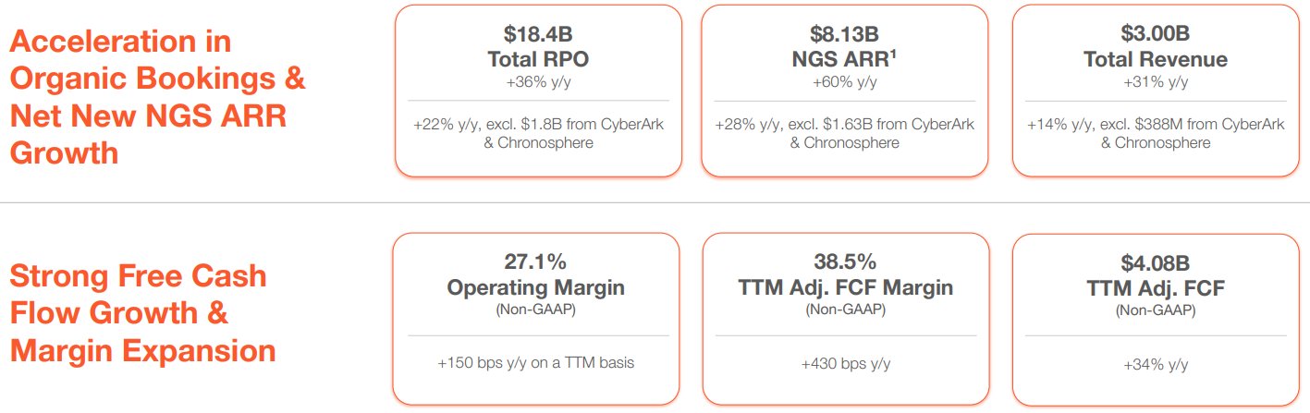The height and width of the screenshot is (413, 1310).
Task: Click the 'Net New NGS ARR' heading line
Action: pos(148,115)
